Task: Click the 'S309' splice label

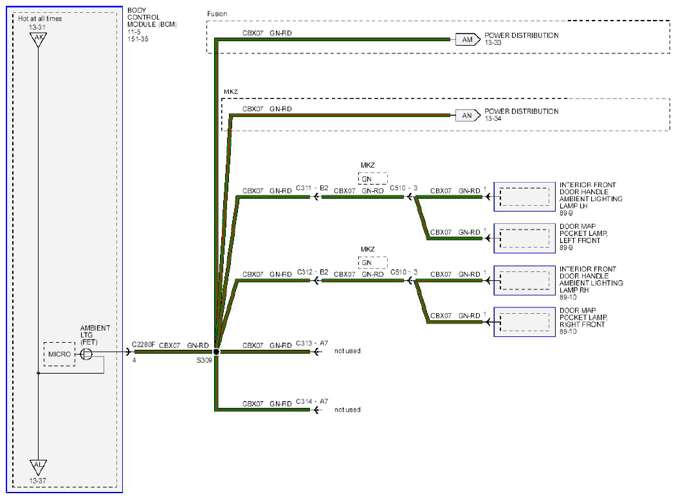Action: coord(205,360)
